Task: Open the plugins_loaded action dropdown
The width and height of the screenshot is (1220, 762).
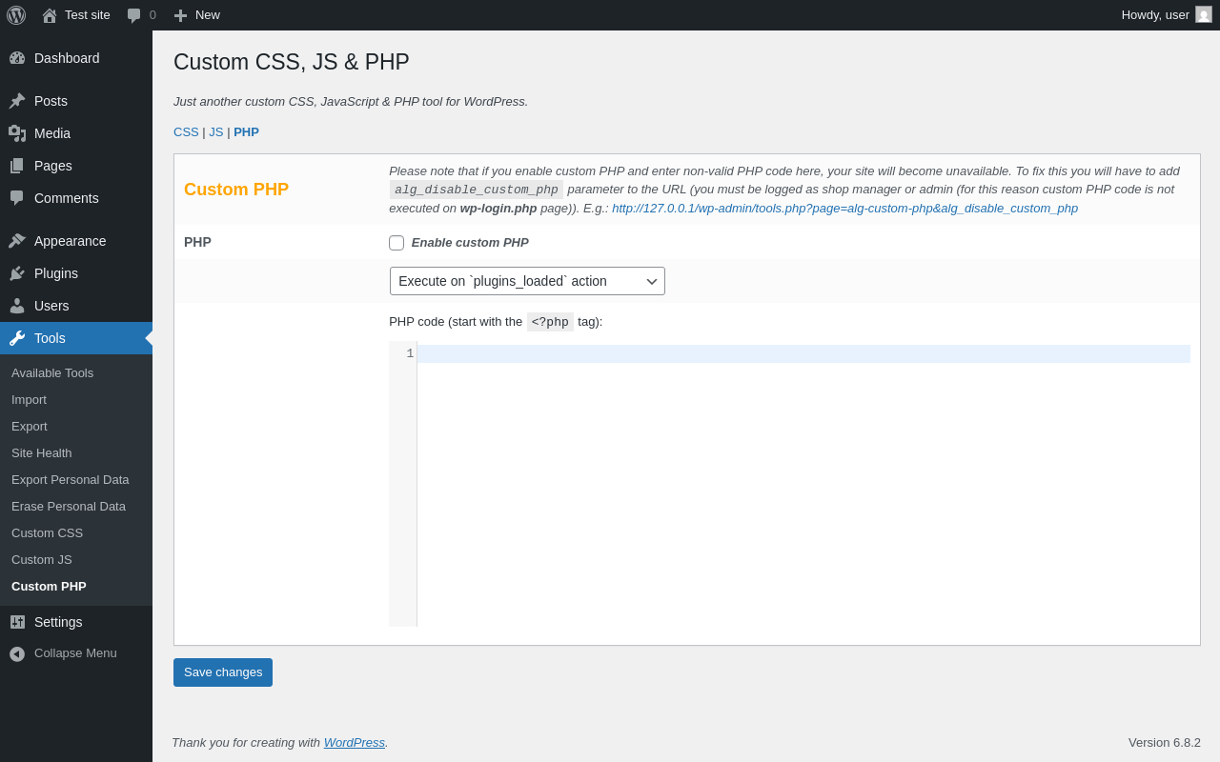Action: coord(527,281)
